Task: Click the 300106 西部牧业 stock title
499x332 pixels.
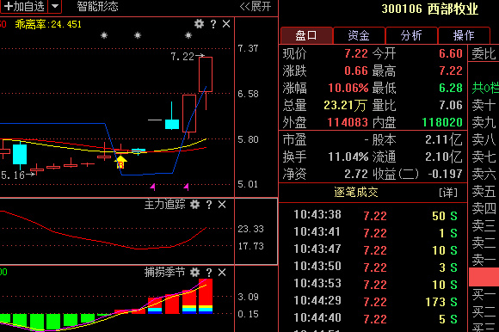Action: [430, 9]
